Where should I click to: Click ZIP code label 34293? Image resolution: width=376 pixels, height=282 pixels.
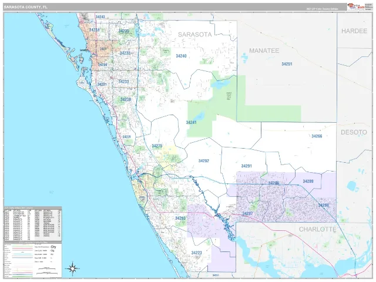tap(180, 218)
